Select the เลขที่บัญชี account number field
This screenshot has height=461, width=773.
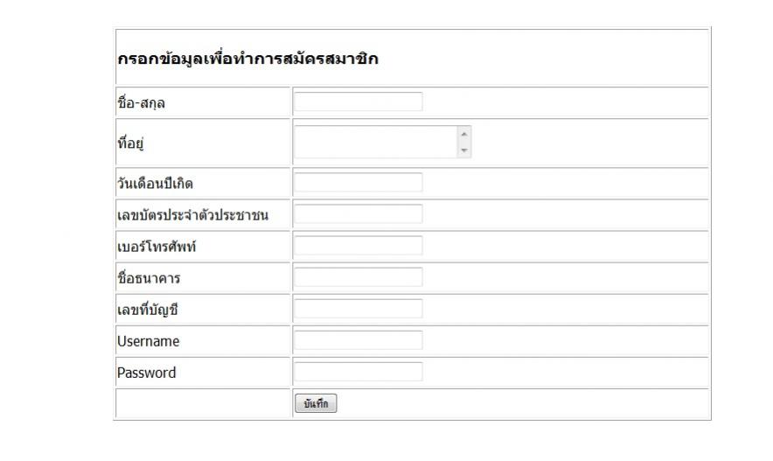tap(358, 309)
